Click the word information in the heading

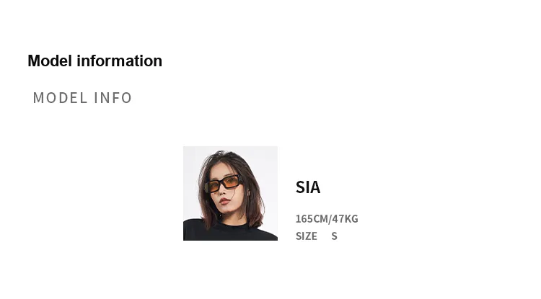pos(120,61)
